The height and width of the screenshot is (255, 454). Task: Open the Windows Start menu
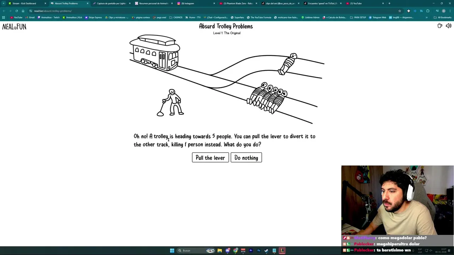coord(172,250)
